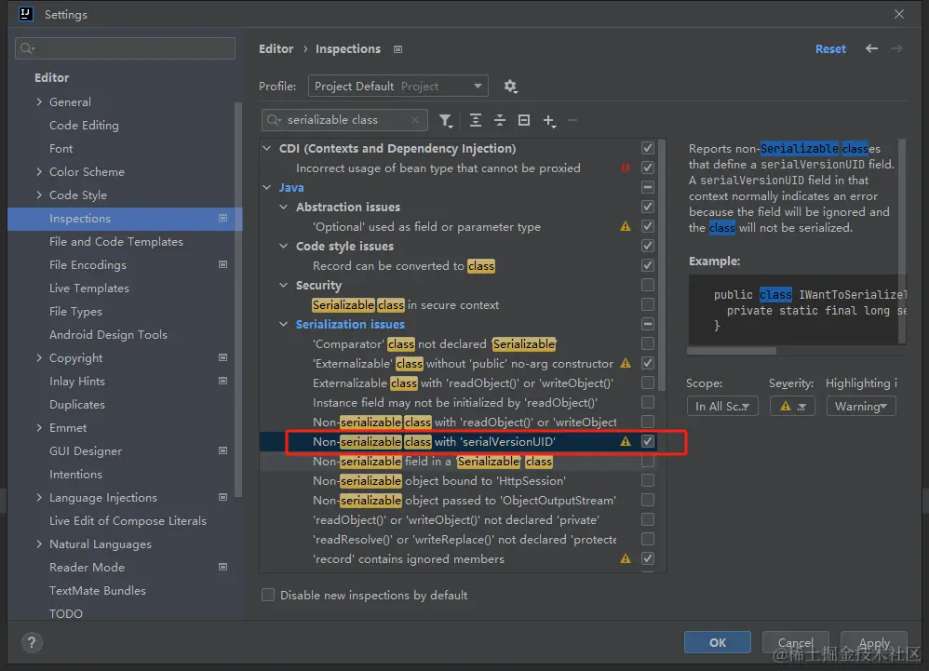929x671 pixels.
Task: Enable Non-serializable object bound to 'HttpSession' checkbox
Action: (x=648, y=480)
